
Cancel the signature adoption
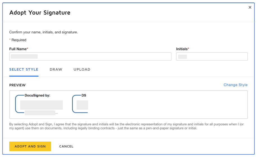click(x=66, y=146)
